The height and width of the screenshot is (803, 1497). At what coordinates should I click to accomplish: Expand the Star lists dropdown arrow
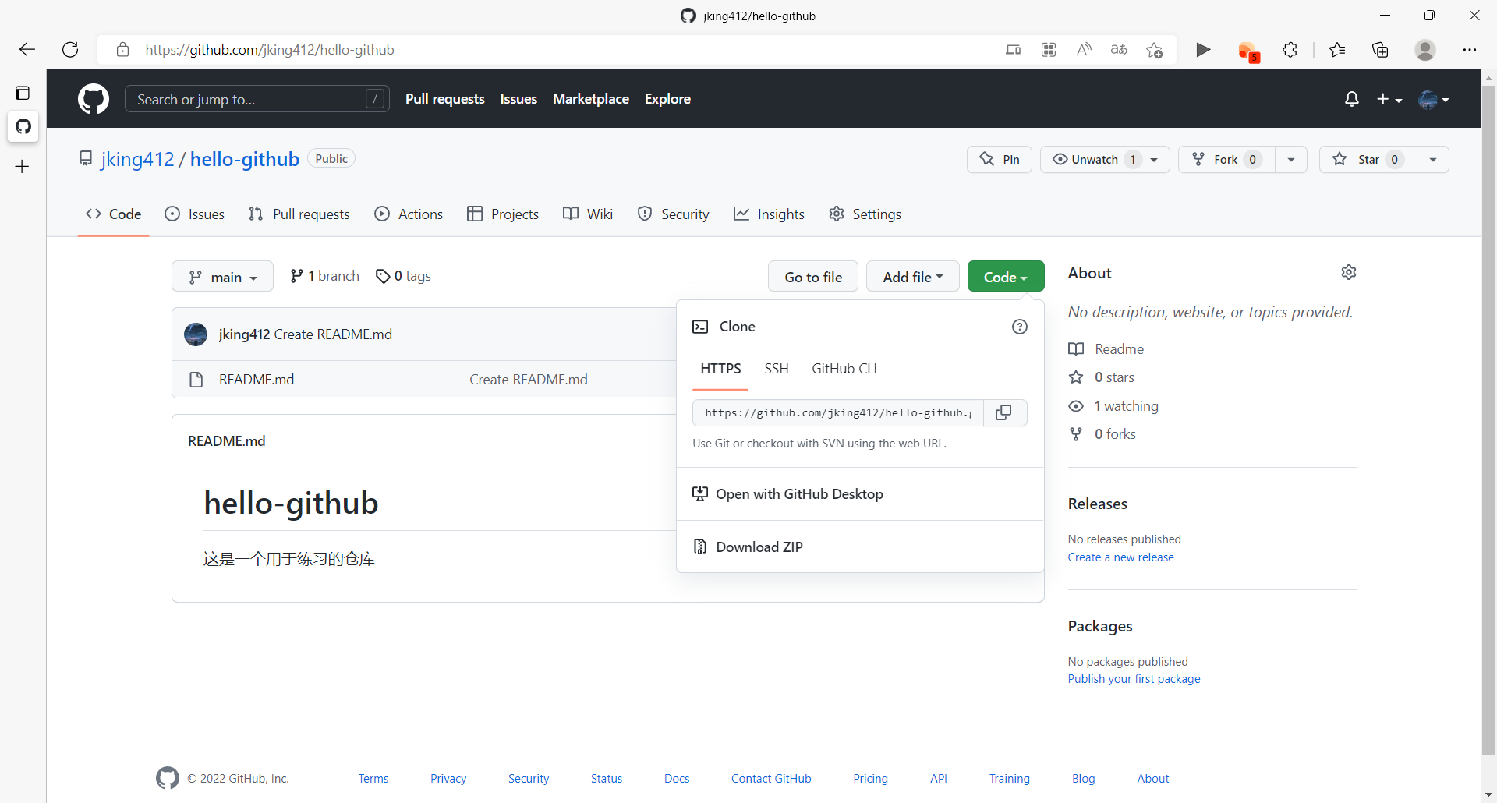(1433, 159)
